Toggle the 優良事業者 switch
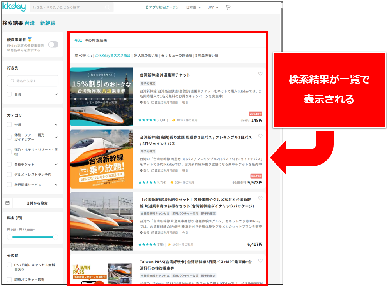This screenshot has height=287, width=387. coord(53,45)
